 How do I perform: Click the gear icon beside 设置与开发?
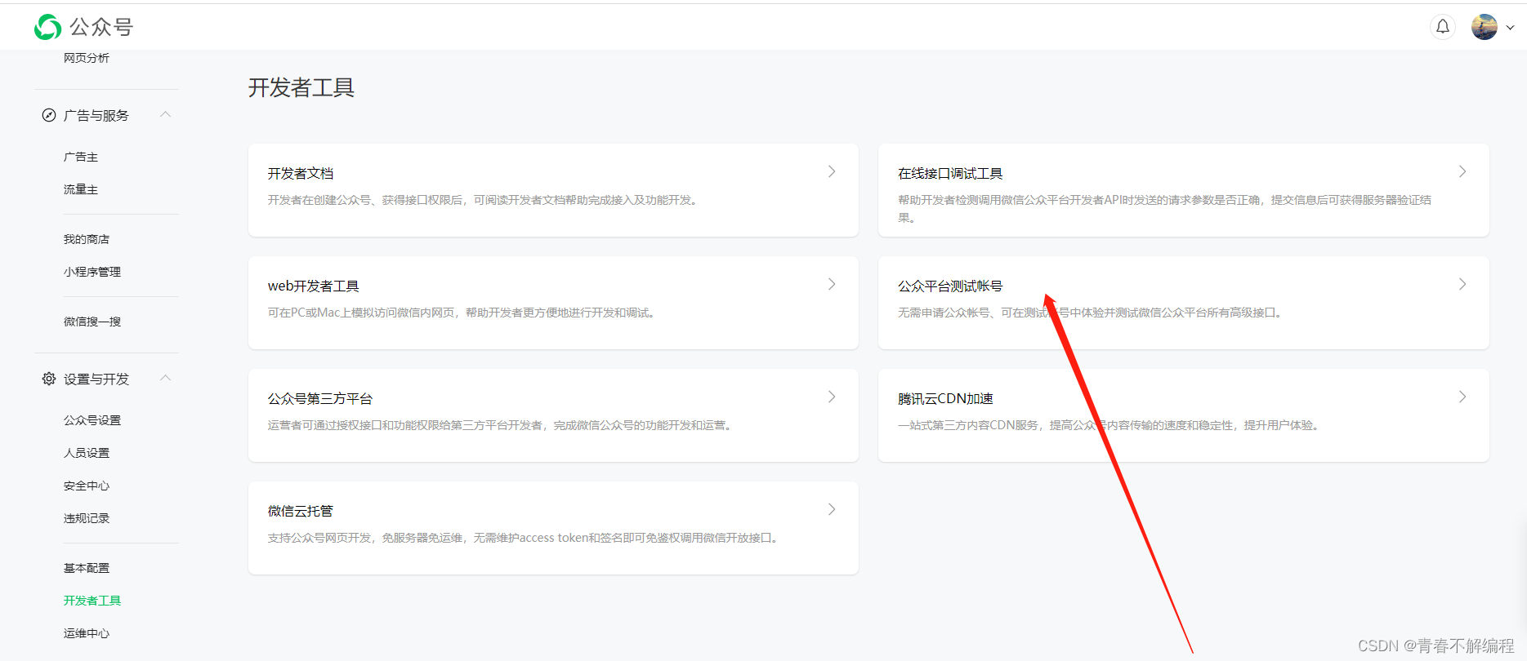(49, 379)
